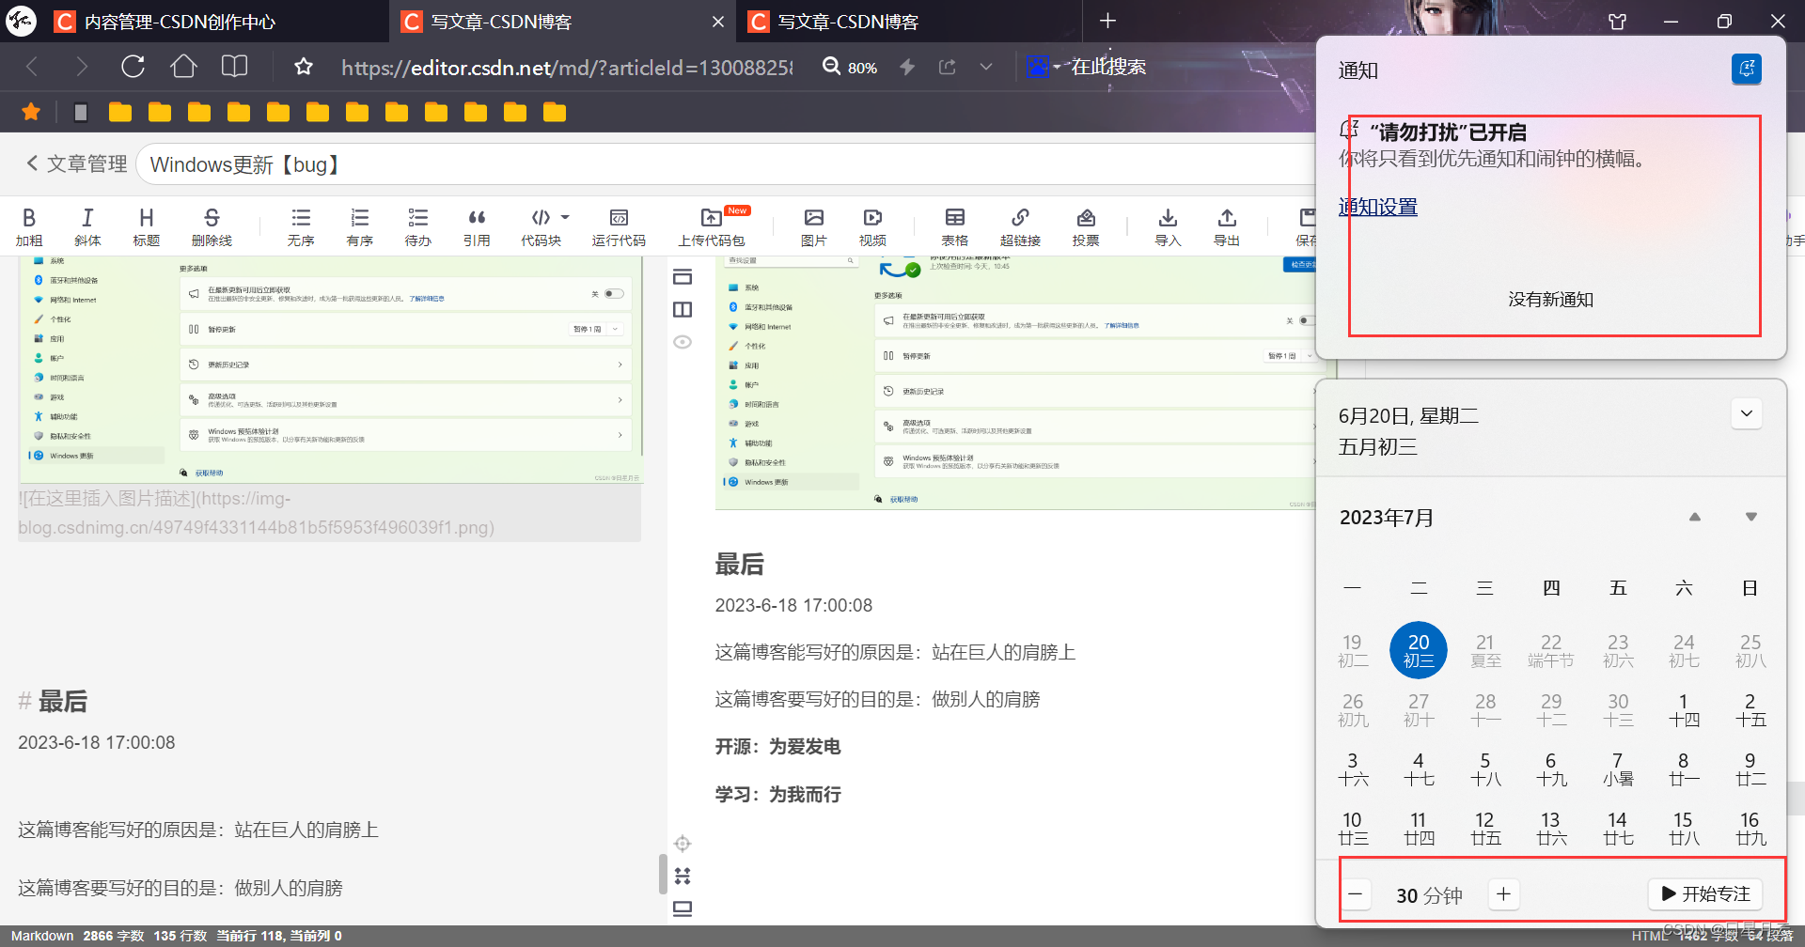Go to next month with down arrow
This screenshot has height=947, width=1805.
click(1750, 517)
